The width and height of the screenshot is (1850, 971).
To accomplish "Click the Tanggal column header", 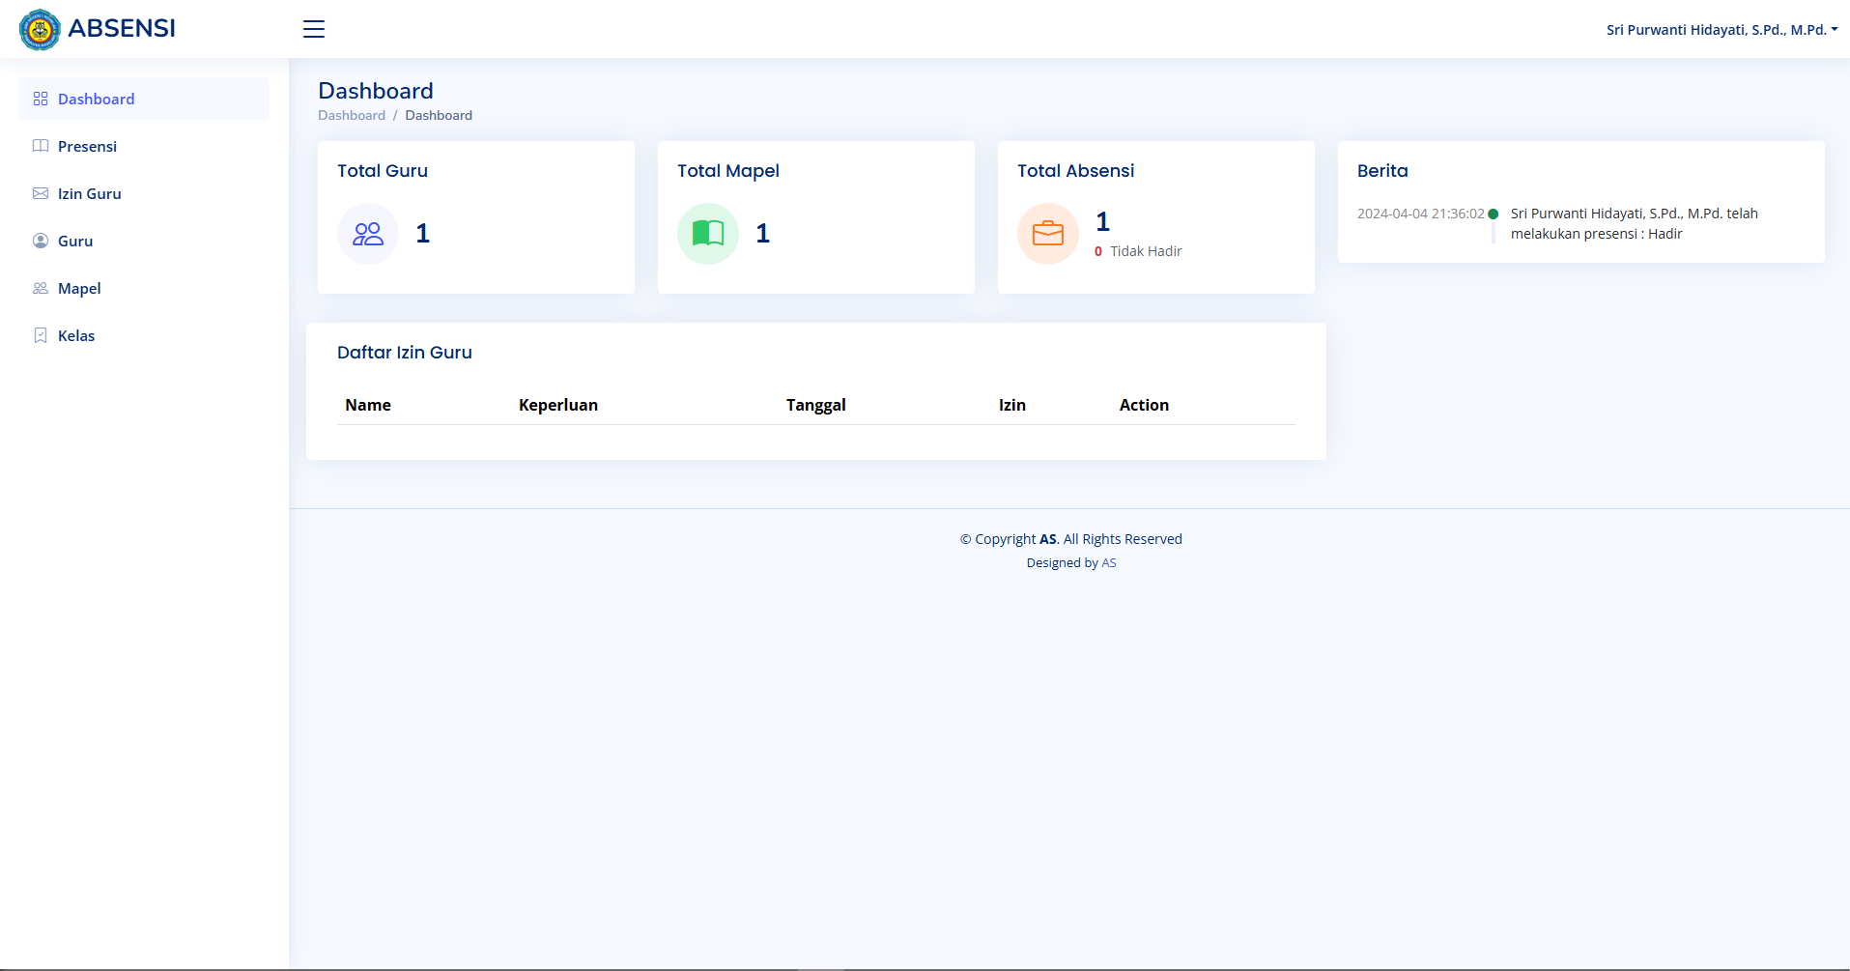I will 815,406.
